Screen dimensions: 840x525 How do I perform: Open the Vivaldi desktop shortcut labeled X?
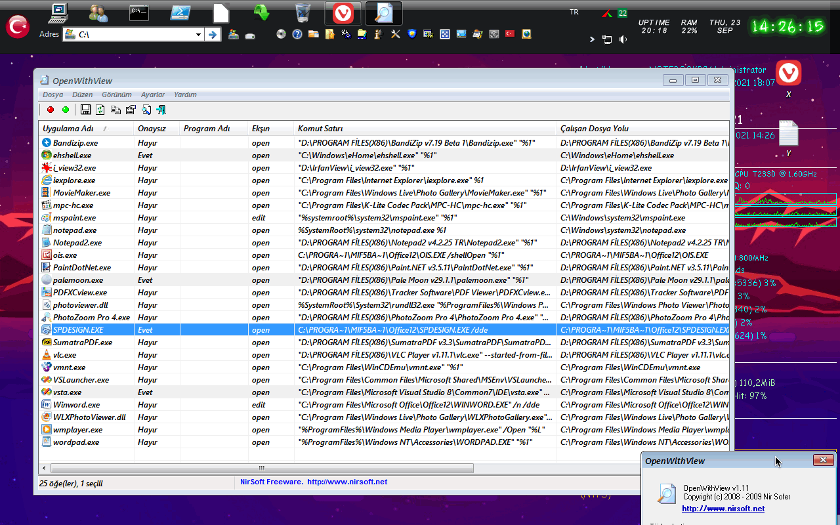point(788,73)
